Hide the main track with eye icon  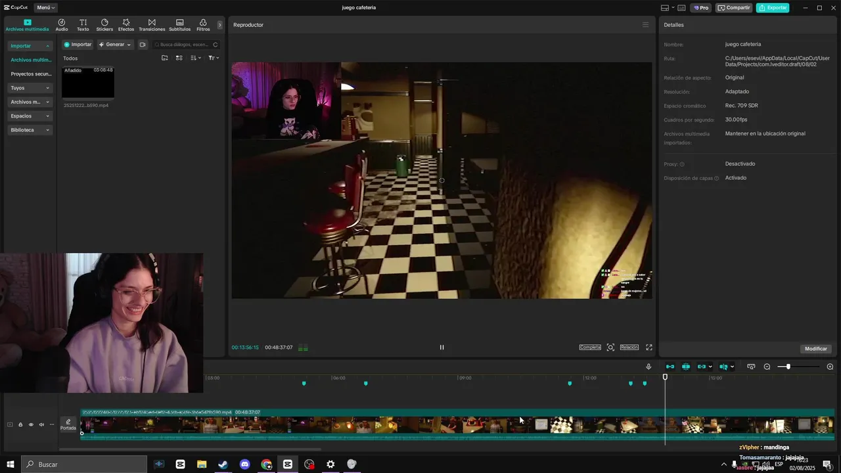31,425
